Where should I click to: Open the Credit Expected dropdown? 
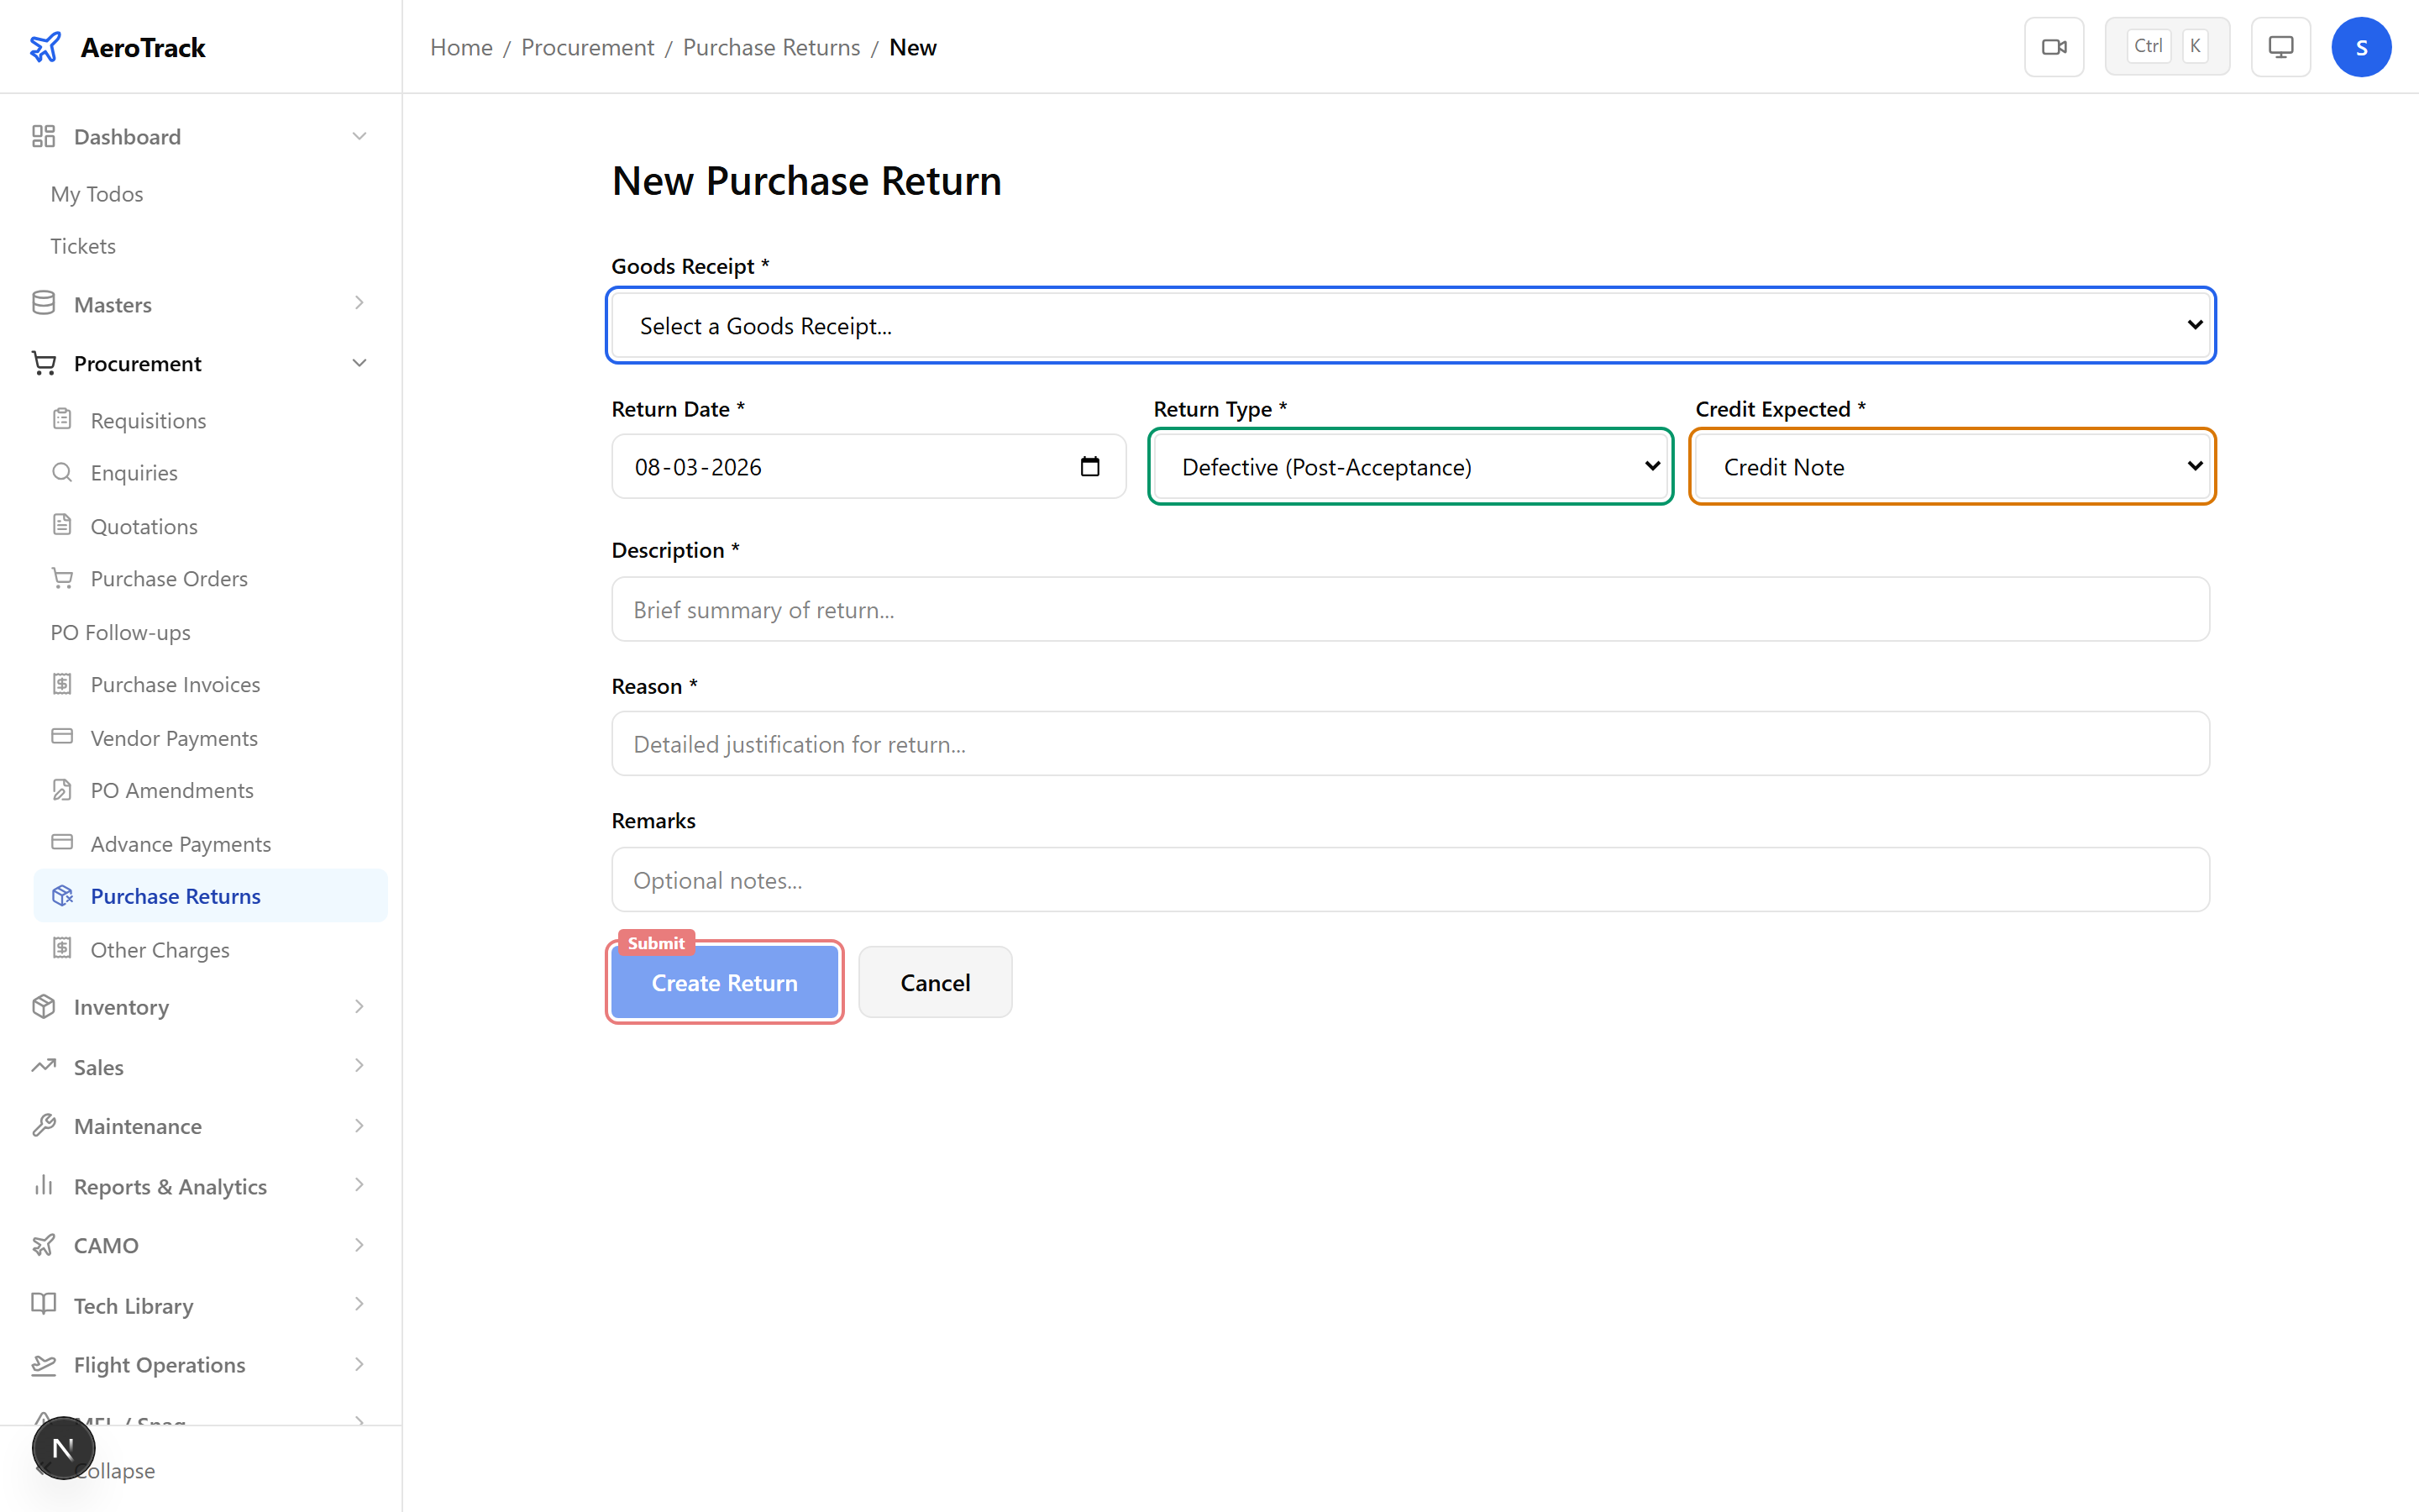pyautogui.click(x=1951, y=466)
